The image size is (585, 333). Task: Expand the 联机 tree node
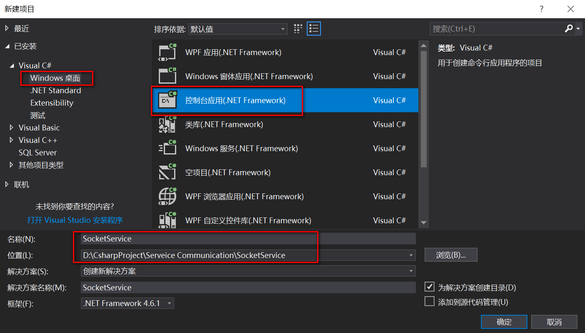[7, 184]
